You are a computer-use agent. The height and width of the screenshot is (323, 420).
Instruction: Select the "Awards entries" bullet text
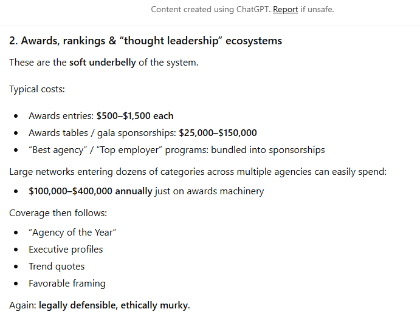click(61, 116)
